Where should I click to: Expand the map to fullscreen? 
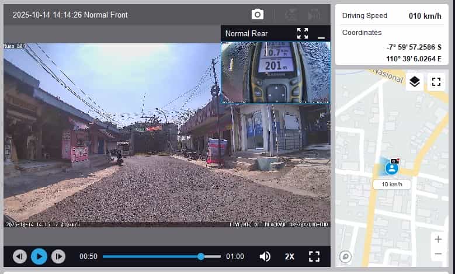(436, 82)
